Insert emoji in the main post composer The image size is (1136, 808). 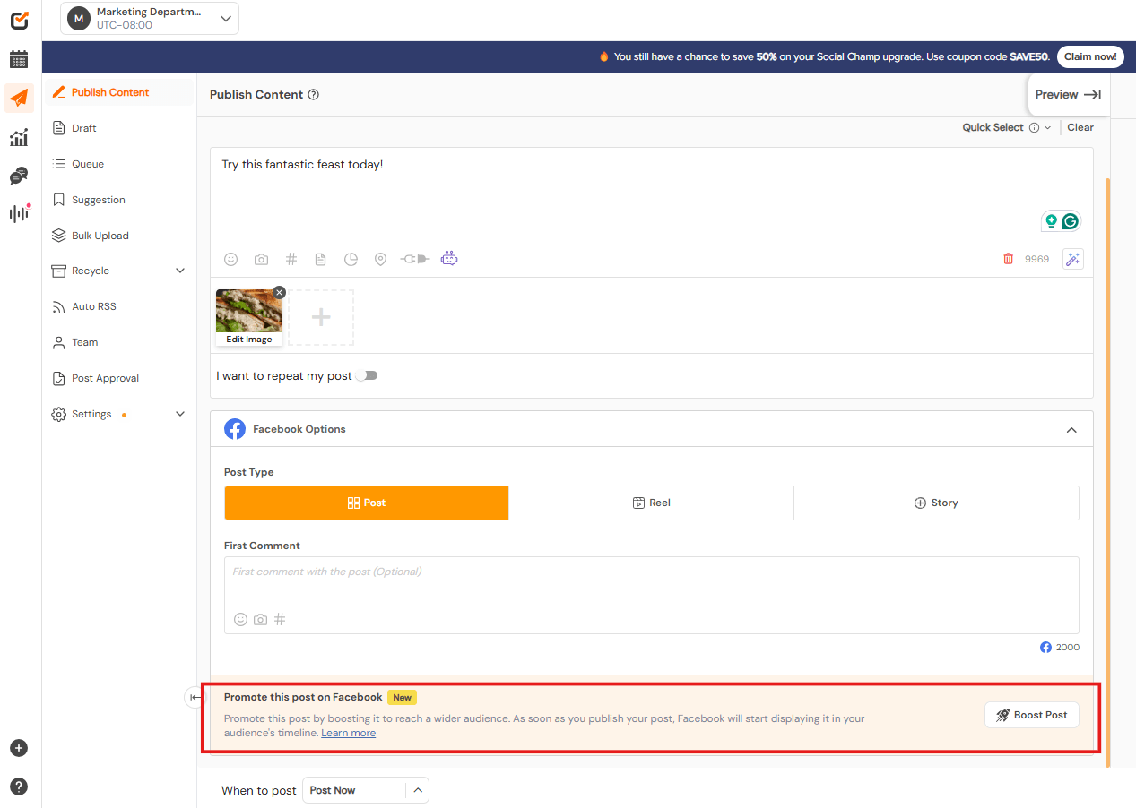(231, 259)
